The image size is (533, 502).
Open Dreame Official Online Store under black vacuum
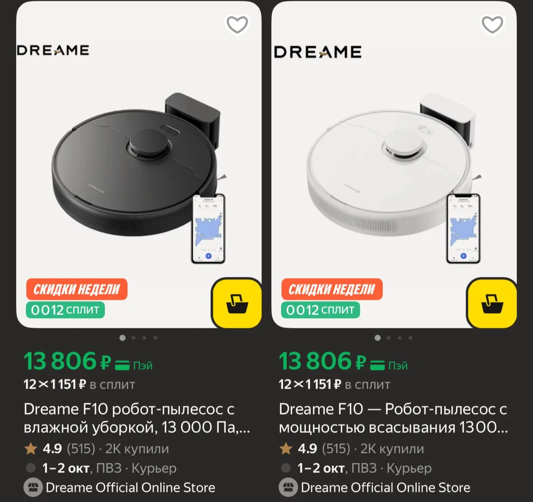(x=130, y=487)
